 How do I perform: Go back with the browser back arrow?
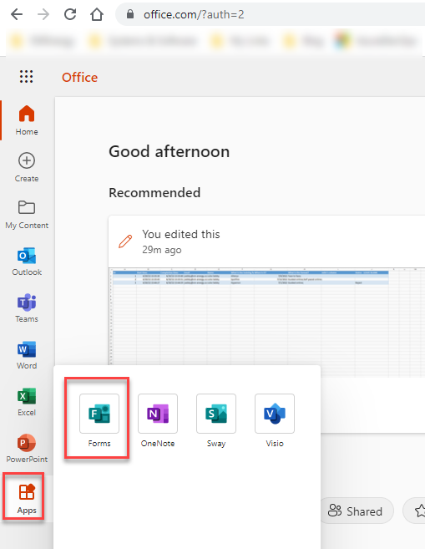(17, 14)
